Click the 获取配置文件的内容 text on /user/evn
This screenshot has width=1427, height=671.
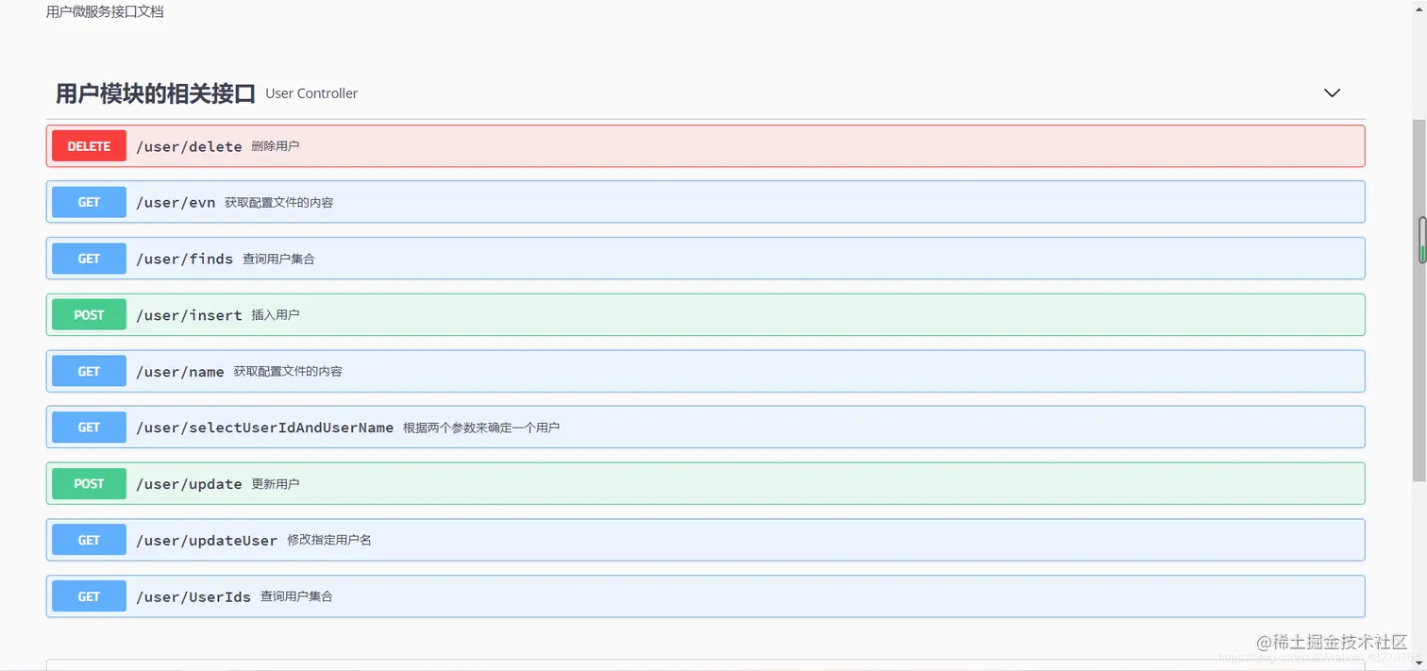tap(278, 203)
